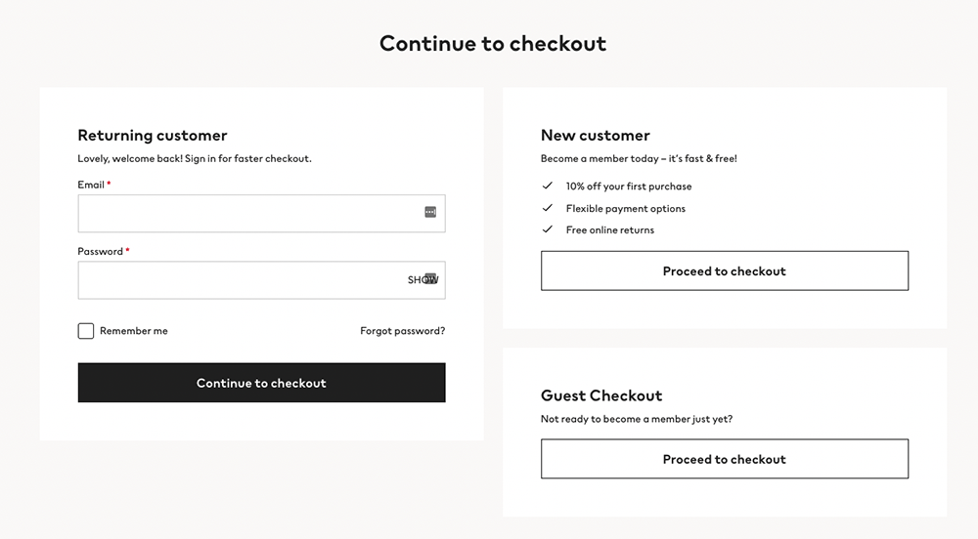Click the page title Continue to checkout
Image resolution: width=978 pixels, height=539 pixels.
pyautogui.click(x=493, y=44)
